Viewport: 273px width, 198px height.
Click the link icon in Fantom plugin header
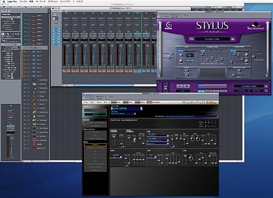(x=84, y=97)
